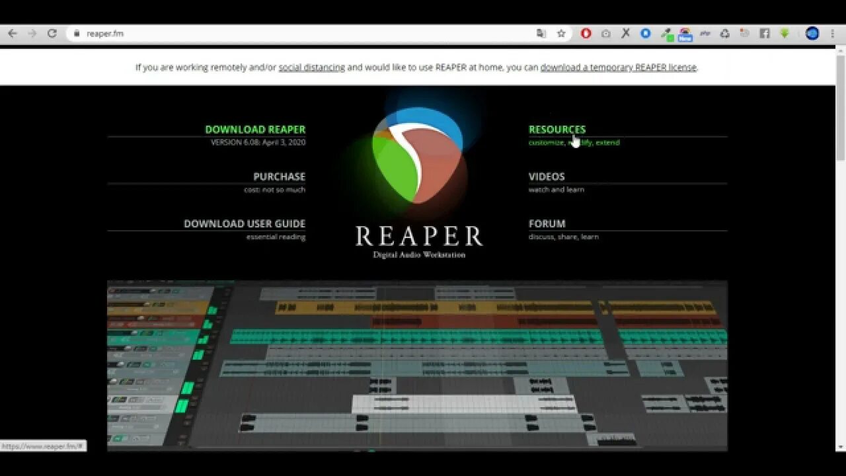The height and width of the screenshot is (476, 846).
Task: Visit the FORUM link
Action: (x=547, y=223)
